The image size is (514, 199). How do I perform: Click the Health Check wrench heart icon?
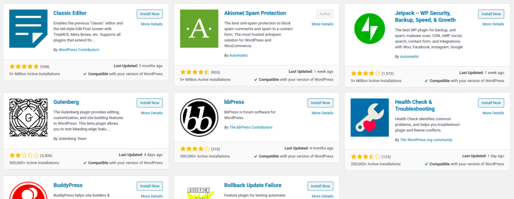point(369,117)
